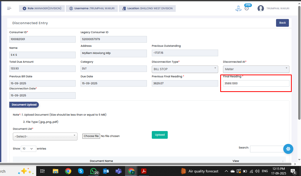Click the Previous Outstanding field

[x=185, y=53]
